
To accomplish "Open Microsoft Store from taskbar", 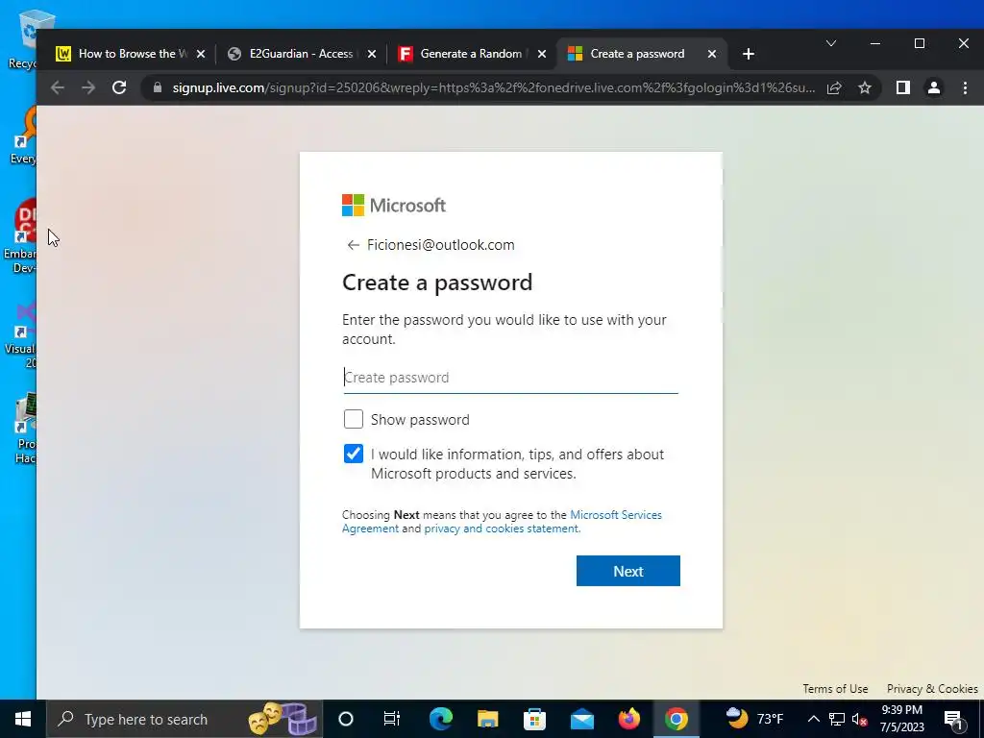I will tap(534, 719).
